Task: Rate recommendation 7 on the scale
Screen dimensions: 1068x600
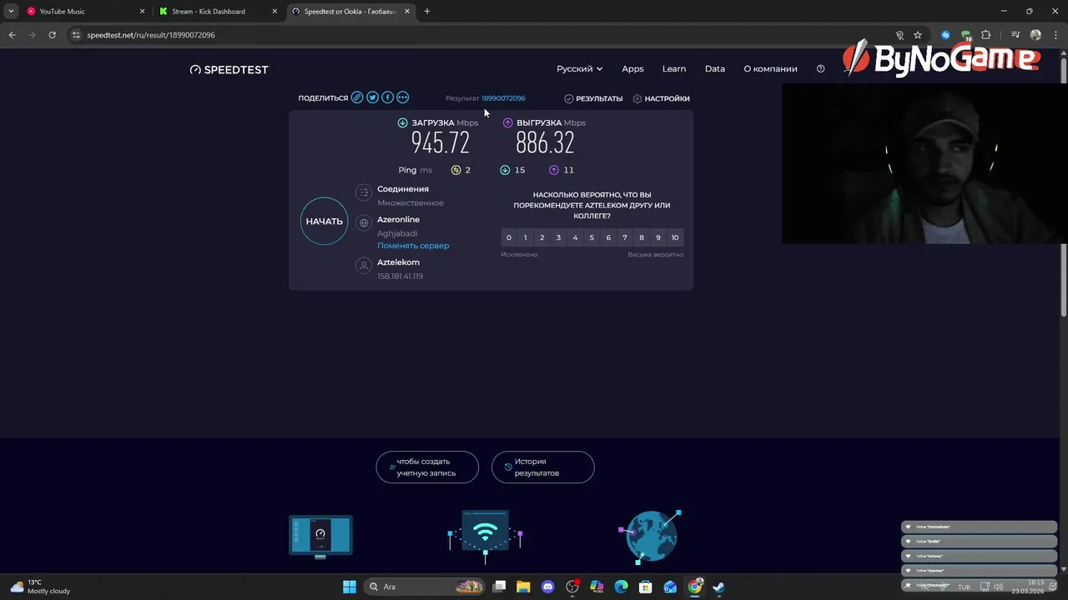Action: (625, 237)
